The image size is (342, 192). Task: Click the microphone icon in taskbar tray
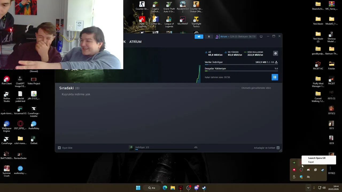point(314,188)
